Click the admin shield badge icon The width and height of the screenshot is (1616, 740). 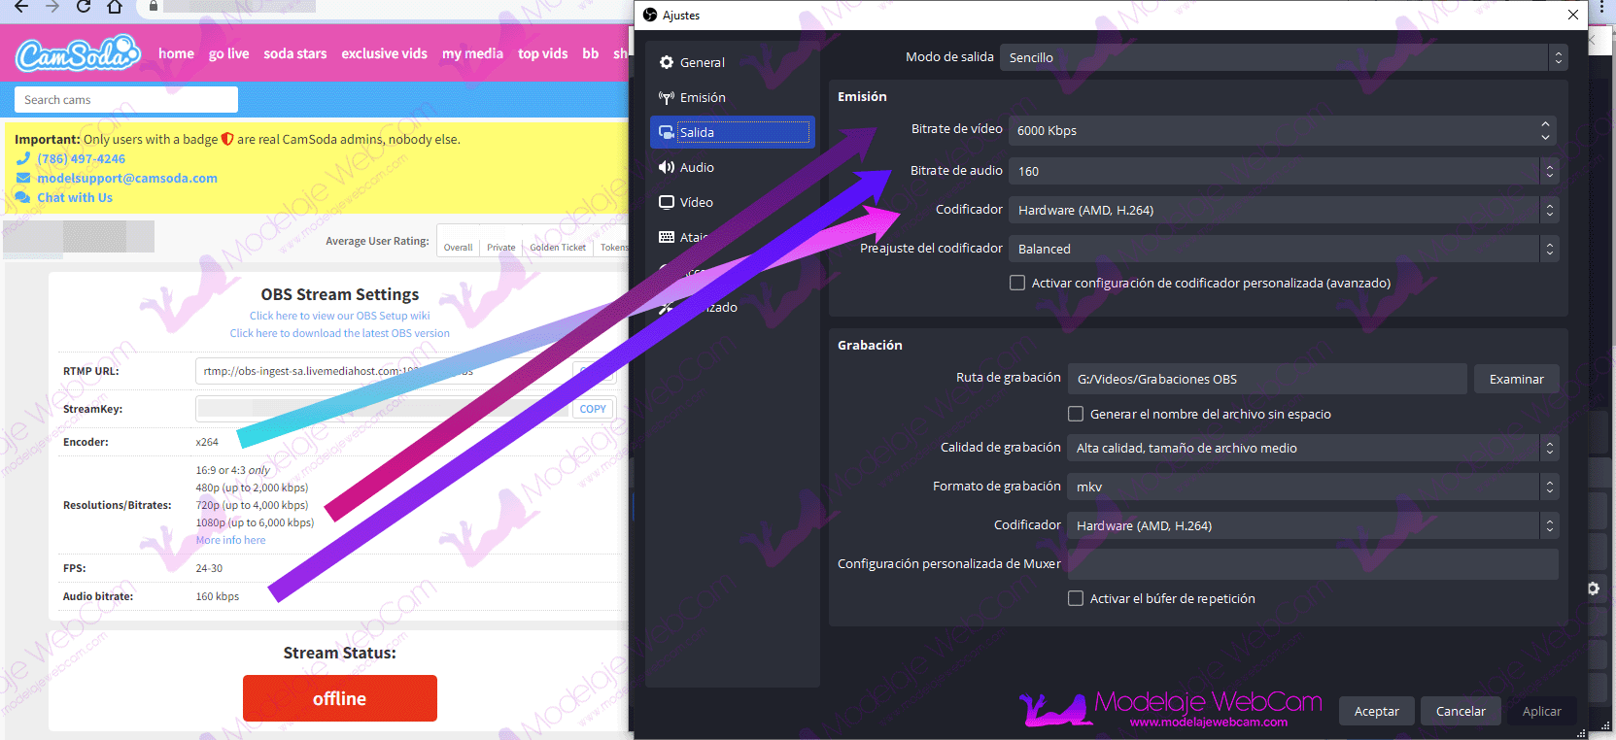coord(227,139)
